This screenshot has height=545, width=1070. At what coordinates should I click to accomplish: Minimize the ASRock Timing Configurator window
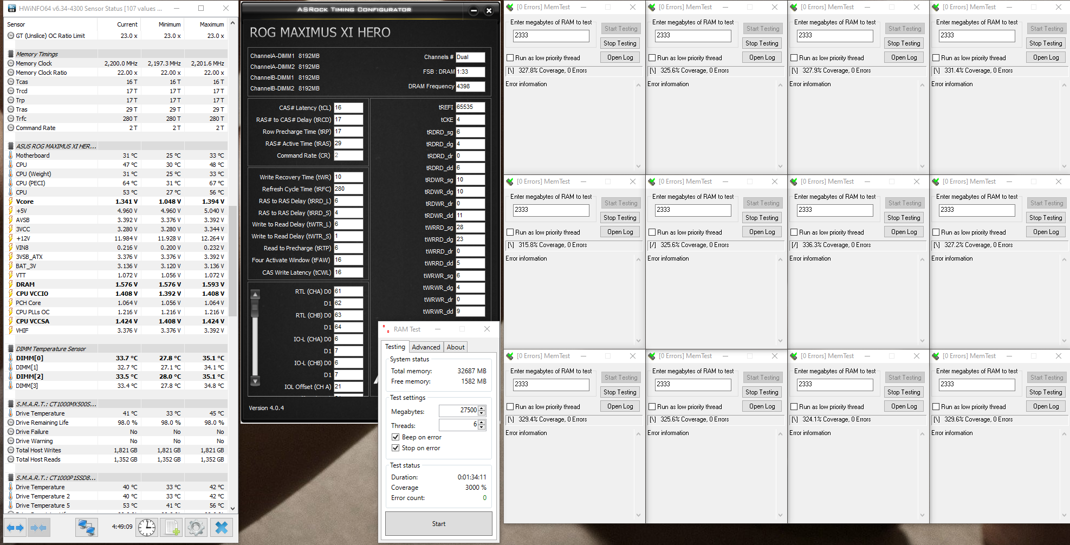474,10
